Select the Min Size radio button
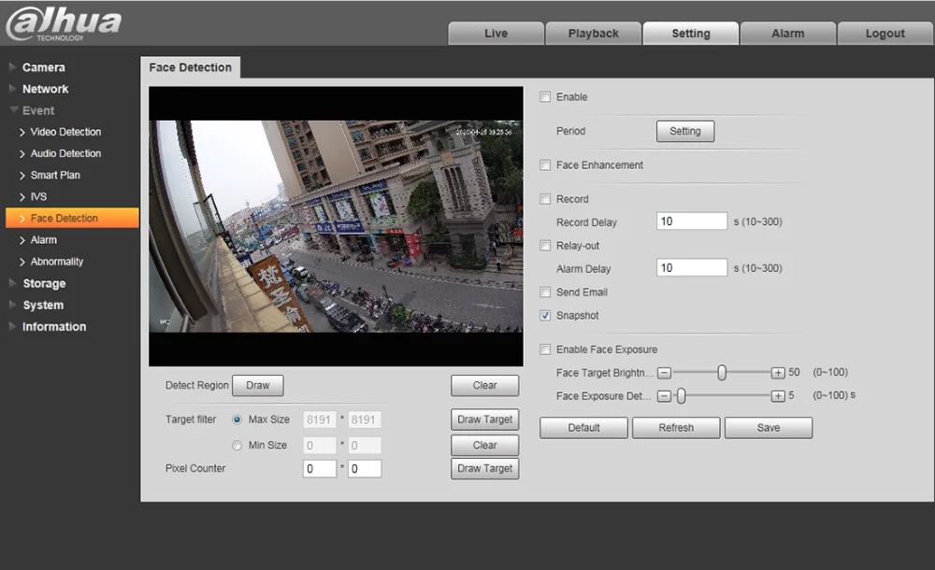Image resolution: width=935 pixels, height=570 pixels. pos(237,446)
